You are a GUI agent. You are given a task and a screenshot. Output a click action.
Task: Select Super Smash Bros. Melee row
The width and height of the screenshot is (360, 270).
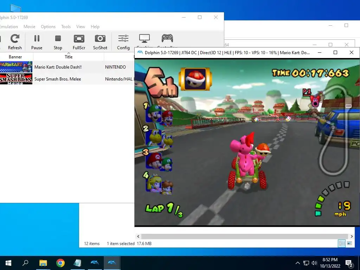pos(67,79)
